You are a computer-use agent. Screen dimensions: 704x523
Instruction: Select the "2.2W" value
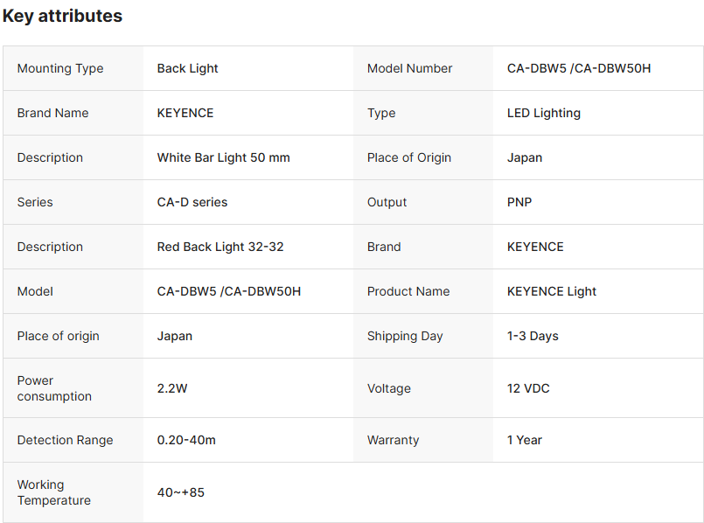[172, 388]
